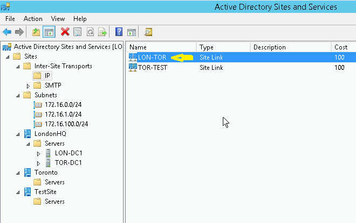Click the TOR-TEST site link icon

(133, 67)
